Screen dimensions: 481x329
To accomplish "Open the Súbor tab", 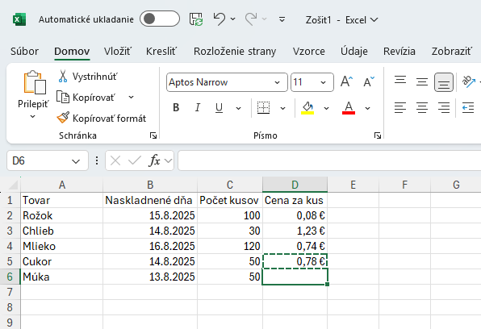I will 24,51.
